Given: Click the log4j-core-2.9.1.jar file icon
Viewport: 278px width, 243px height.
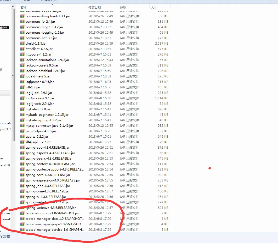Looking at the screenshot, I should tap(22, 98).
